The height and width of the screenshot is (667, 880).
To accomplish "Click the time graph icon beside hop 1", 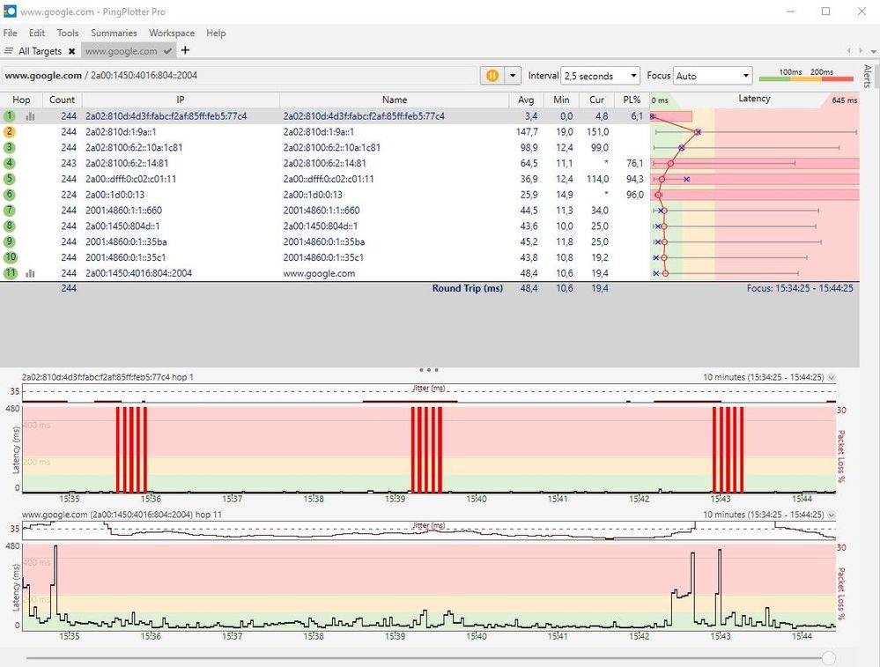I will point(32,115).
